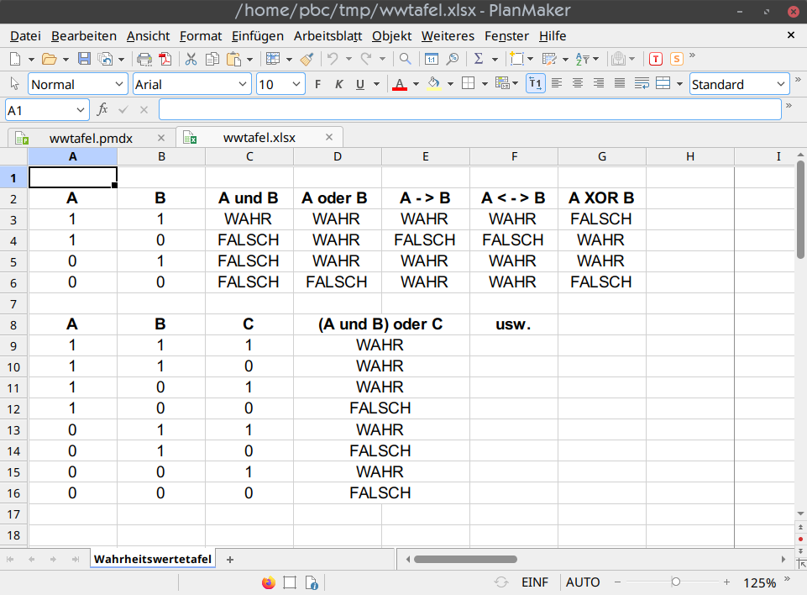Expand the AutoSum functions arrow
Viewport: 807px width, 595px height.
point(495,59)
